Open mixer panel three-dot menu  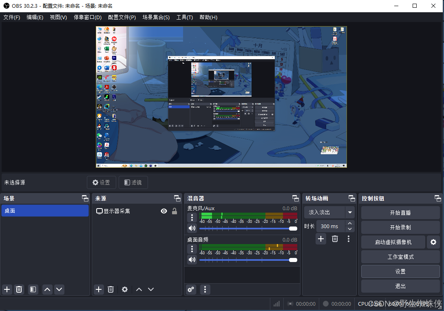[205, 289]
